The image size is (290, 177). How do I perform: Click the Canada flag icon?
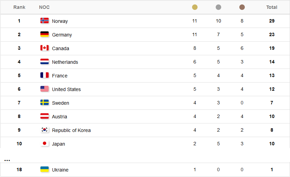45,48
